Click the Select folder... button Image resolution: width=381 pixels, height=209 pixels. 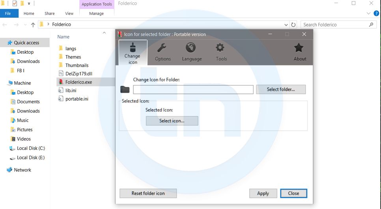pos(281,90)
